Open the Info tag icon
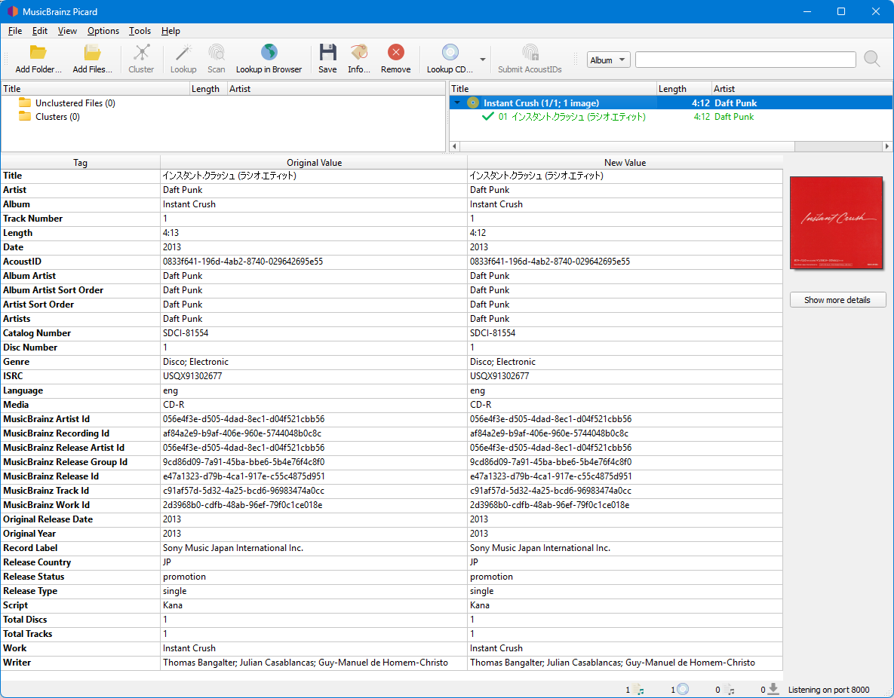 [359, 53]
